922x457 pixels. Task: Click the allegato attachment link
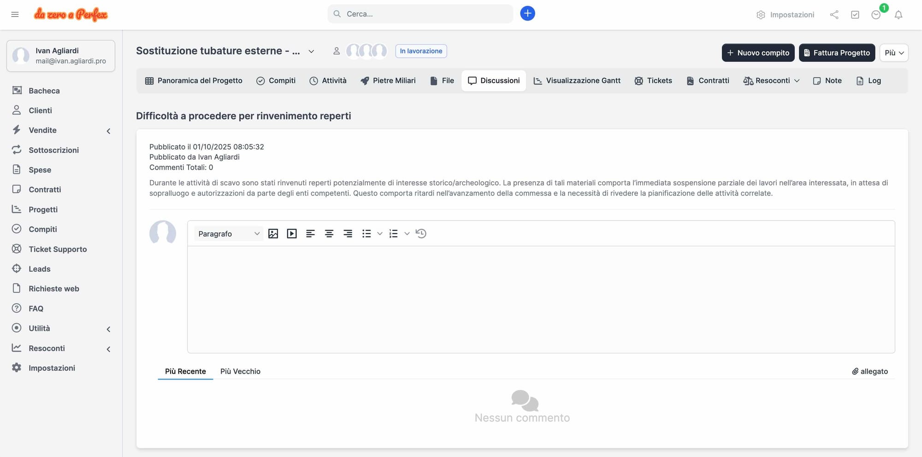click(869, 371)
